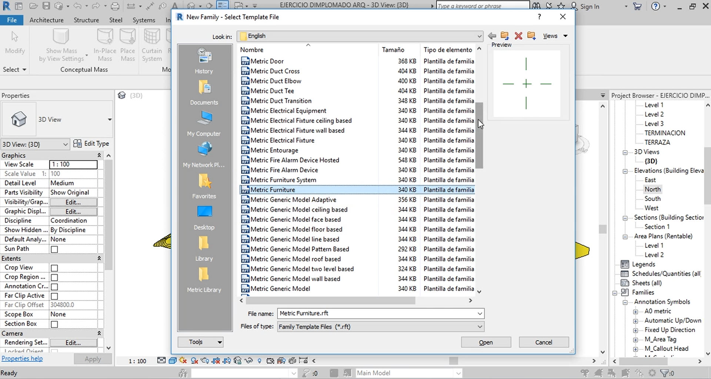Screen dimensions: 711x379
Task: Click the Edit Type button
Action: (x=91, y=144)
